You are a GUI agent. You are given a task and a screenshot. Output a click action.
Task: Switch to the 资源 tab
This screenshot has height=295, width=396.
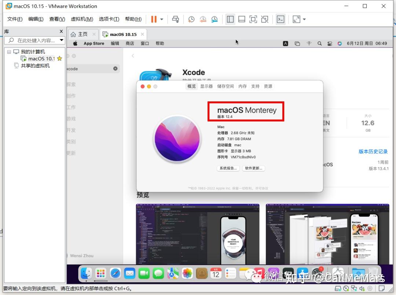(268, 86)
